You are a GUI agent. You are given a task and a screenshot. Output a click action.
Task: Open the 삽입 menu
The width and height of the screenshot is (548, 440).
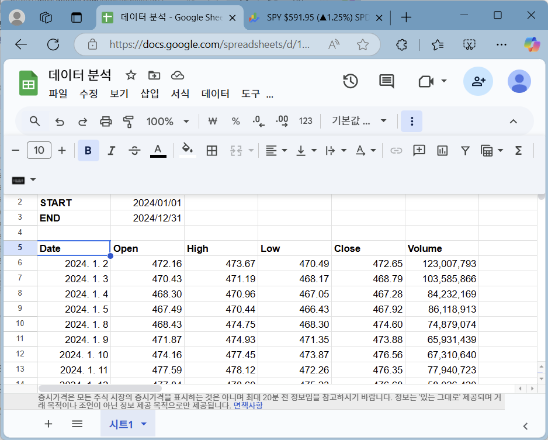click(x=149, y=93)
